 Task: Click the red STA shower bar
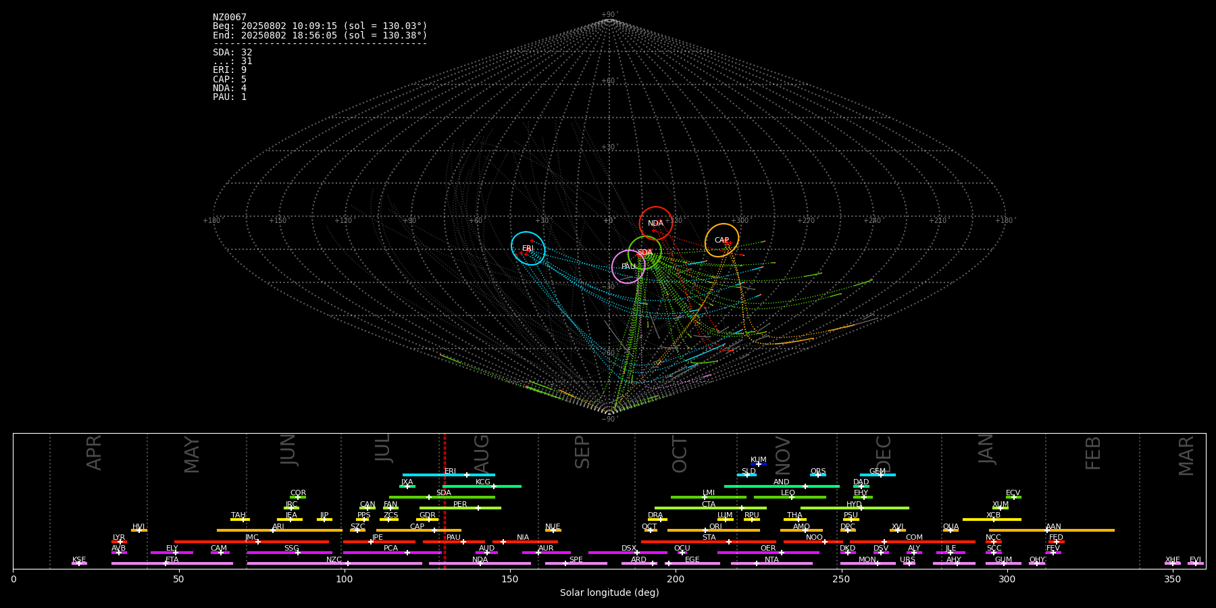709,542
